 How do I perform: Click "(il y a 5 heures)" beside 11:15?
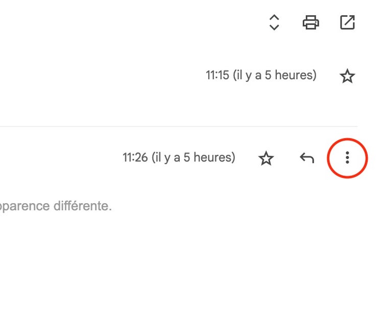[x=275, y=76]
